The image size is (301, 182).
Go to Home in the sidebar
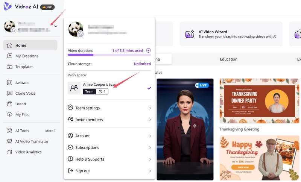pos(30,45)
